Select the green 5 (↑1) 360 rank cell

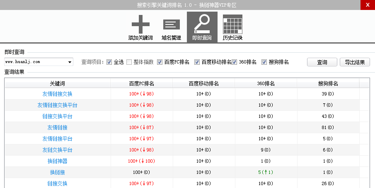(x=266, y=172)
